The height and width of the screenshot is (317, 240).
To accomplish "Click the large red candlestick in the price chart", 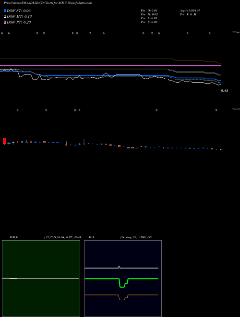I will tap(4, 141).
